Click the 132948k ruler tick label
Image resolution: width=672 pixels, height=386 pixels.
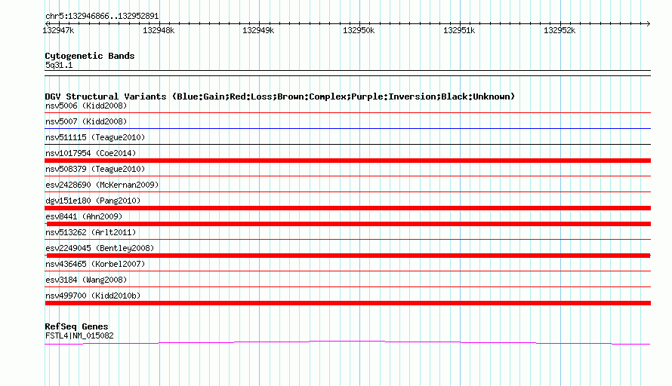pos(159,30)
